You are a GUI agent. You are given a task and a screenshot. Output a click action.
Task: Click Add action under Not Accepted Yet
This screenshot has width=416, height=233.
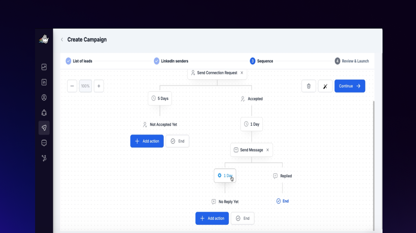click(x=147, y=141)
